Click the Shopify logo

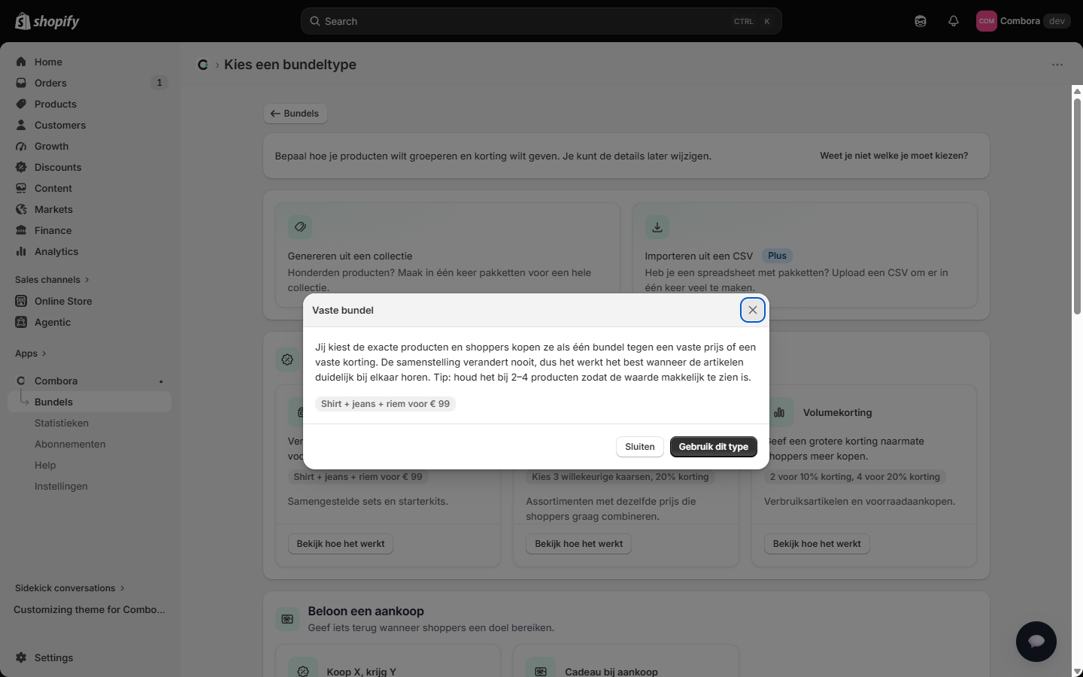coord(47,21)
